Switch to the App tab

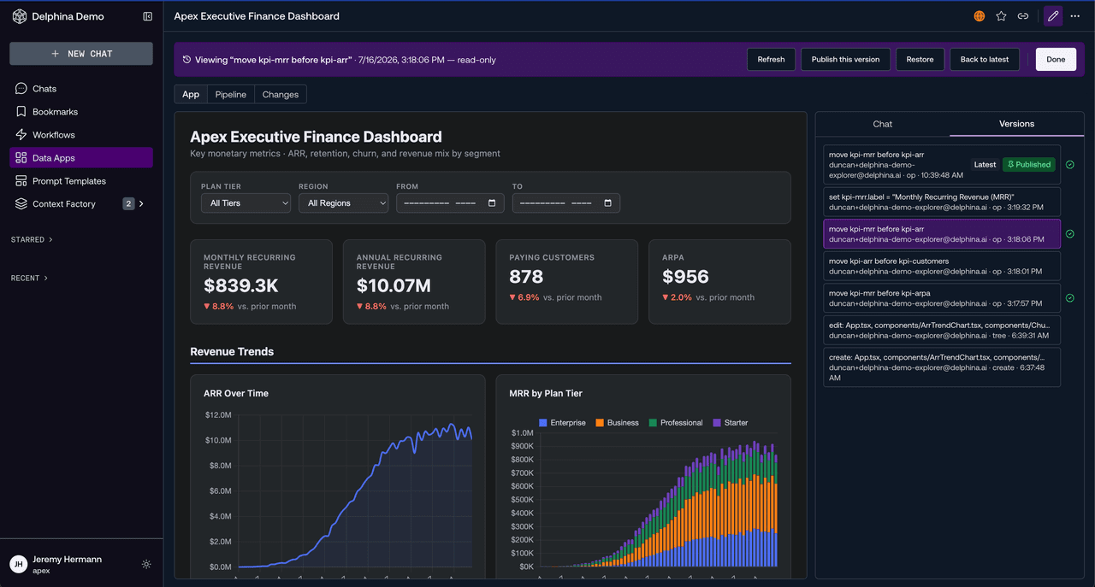coord(191,94)
